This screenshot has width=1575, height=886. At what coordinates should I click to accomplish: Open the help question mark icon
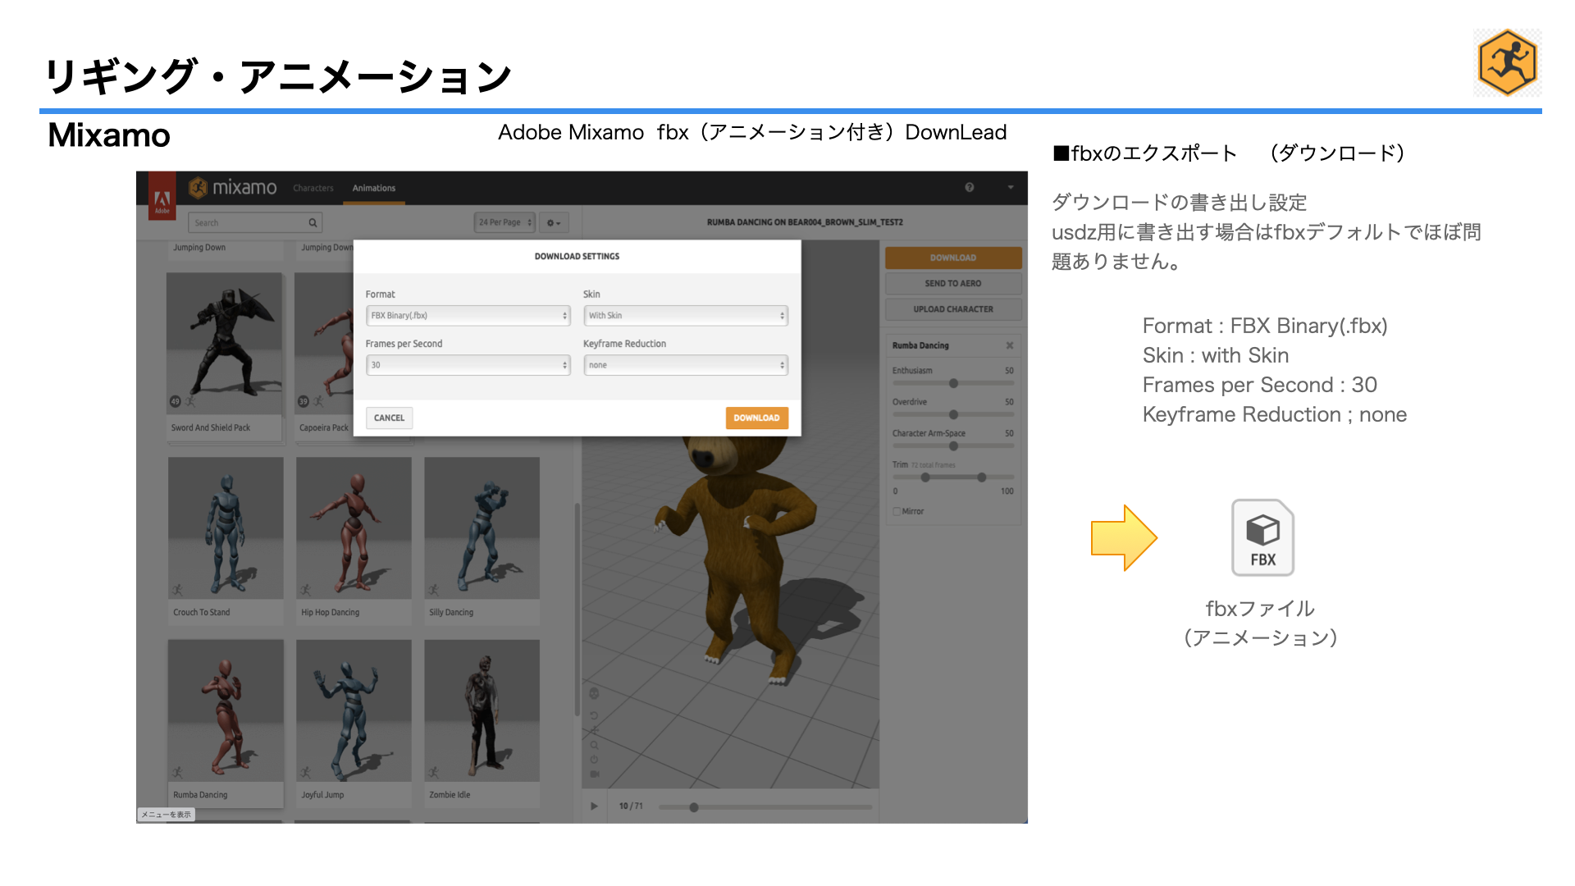(970, 188)
